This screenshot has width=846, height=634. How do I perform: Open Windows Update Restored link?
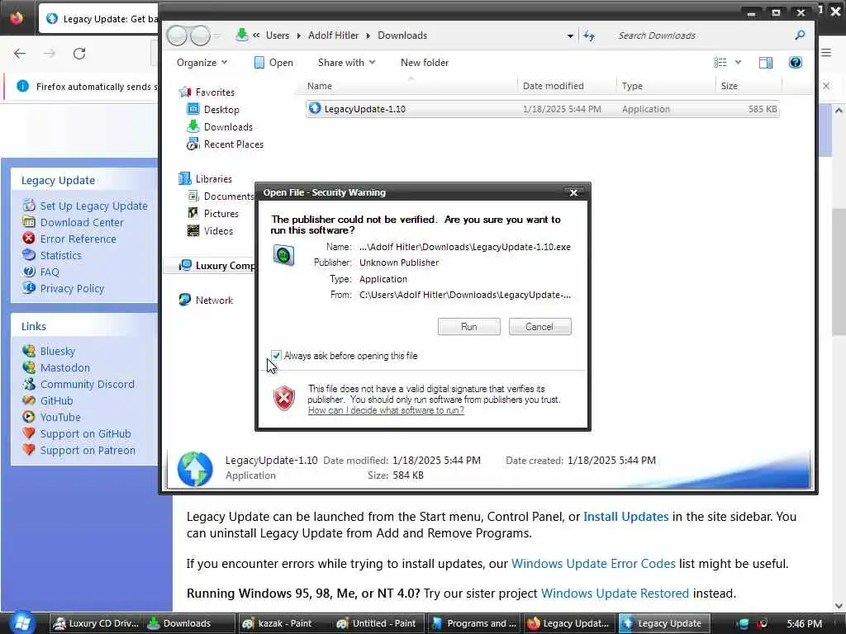[x=615, y=593]
